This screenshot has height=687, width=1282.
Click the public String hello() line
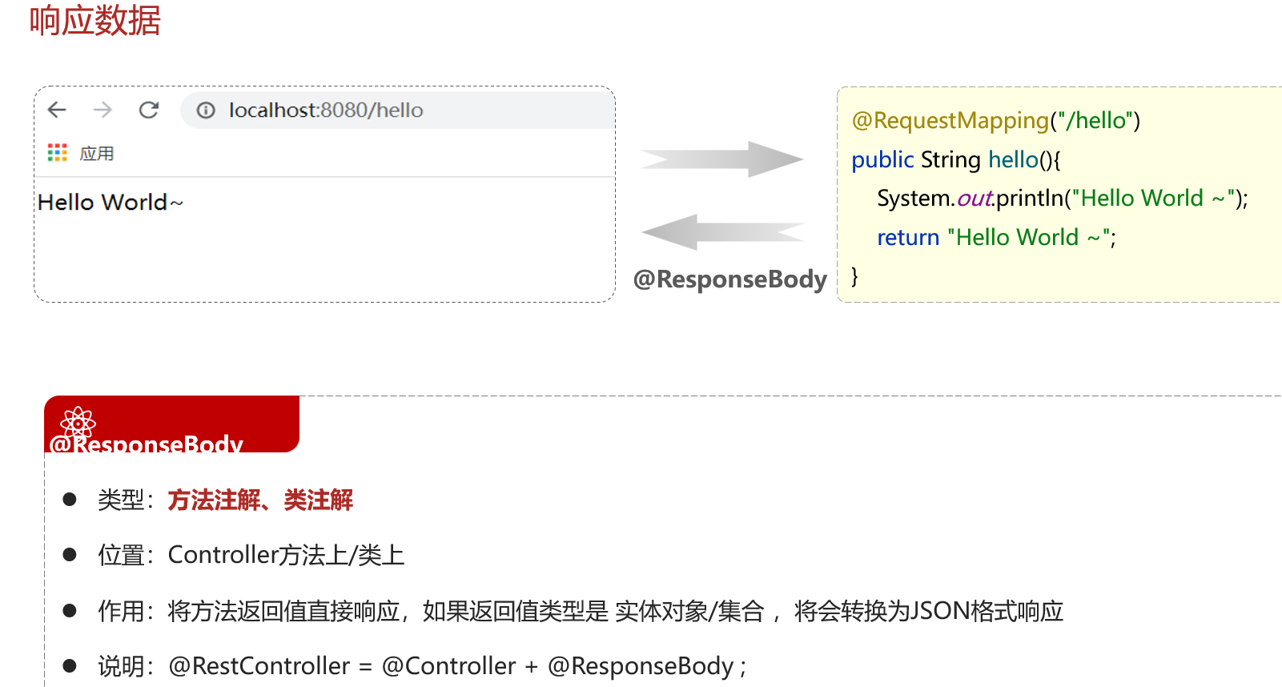tap(955, 160)
